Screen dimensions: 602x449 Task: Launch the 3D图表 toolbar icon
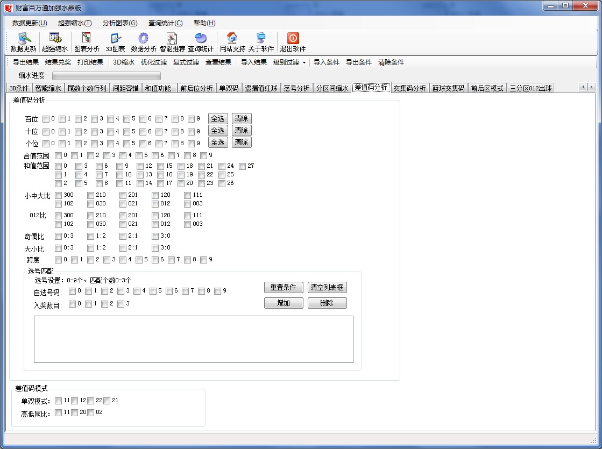coord(115,38)
